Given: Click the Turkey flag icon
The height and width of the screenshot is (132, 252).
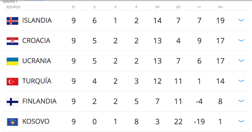Looking at the screenshot, I should coord(12,81).
